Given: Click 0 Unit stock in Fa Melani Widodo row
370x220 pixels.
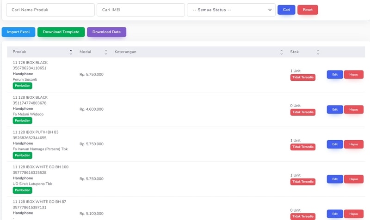Looking at the screenshot, I should (296, 106).
